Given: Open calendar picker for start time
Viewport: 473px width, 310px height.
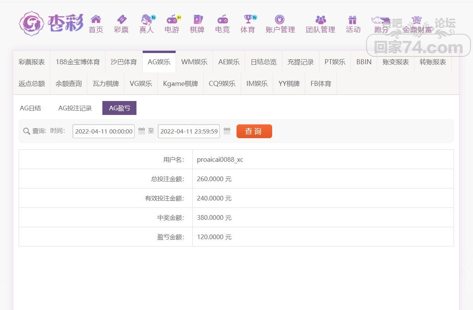Looking at the screenshot, I should [x=142, y=131].
